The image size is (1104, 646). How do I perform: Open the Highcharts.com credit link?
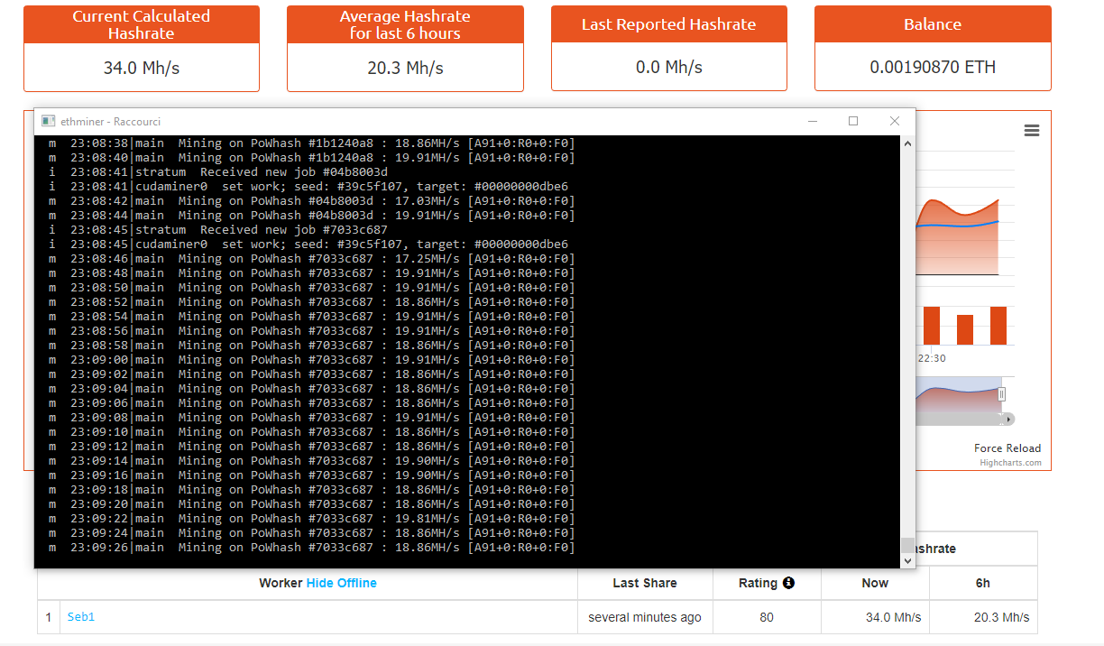point(1010,463)
